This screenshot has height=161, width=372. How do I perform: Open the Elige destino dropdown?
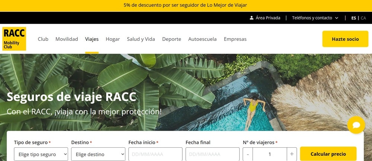98,154
